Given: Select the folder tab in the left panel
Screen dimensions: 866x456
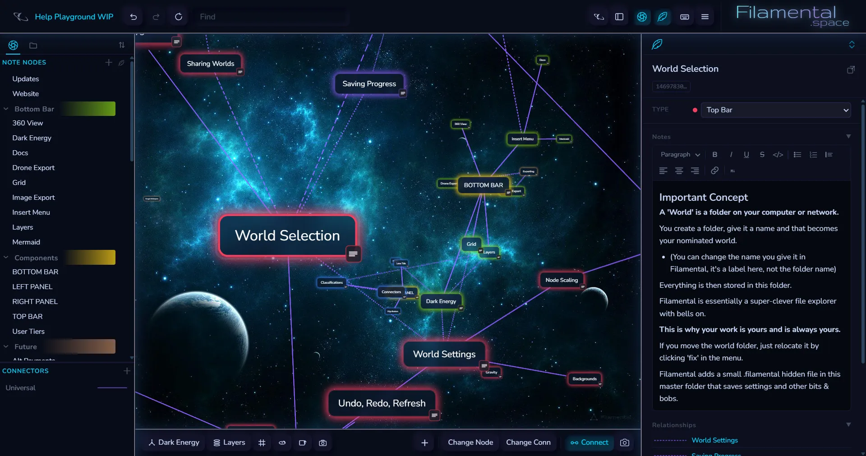Looking at the screenshot, I should pos(33,46).
